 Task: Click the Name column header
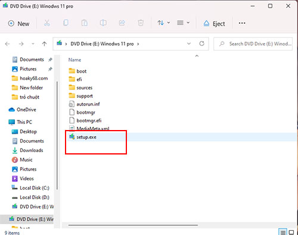74,60
